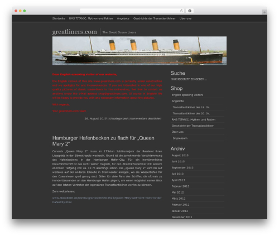279x236 pixels.
Task: Open the Mai 2012 archive
Action: 177,192
